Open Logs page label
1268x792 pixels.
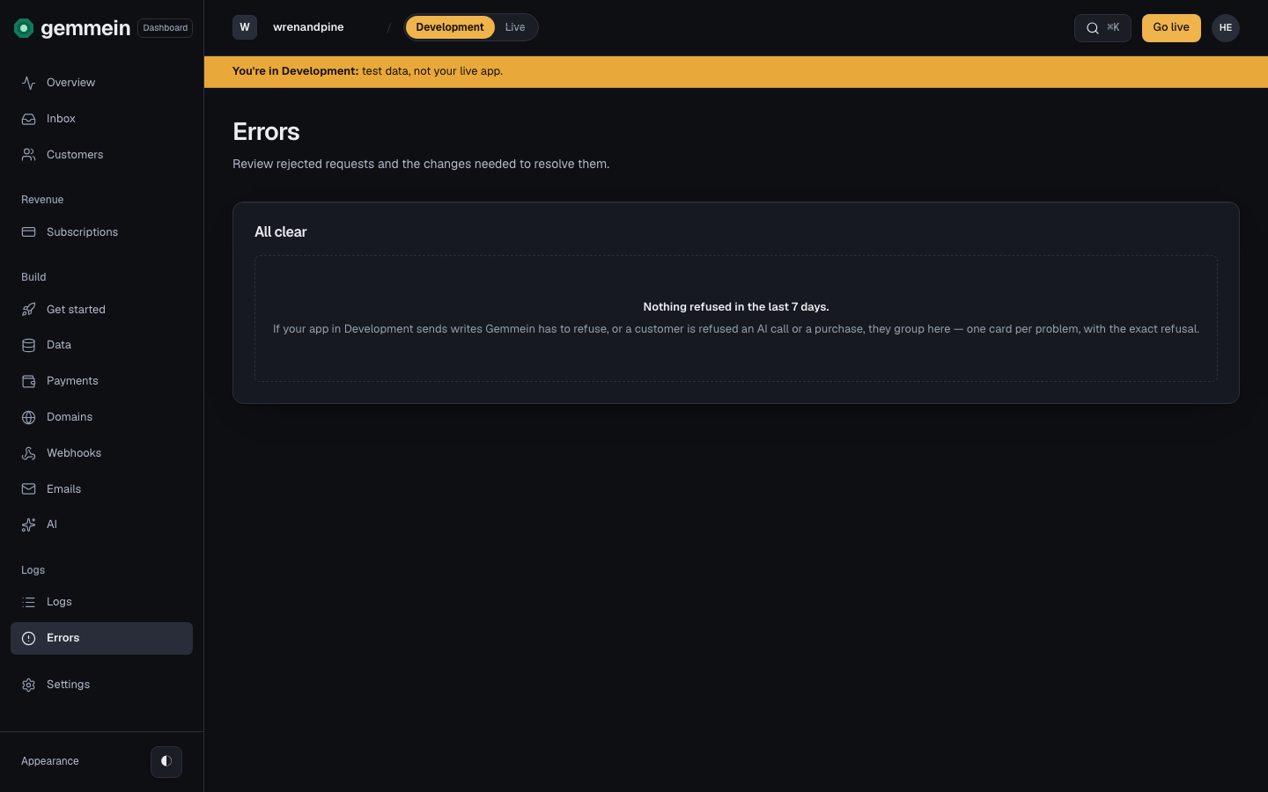coord(59,602)
